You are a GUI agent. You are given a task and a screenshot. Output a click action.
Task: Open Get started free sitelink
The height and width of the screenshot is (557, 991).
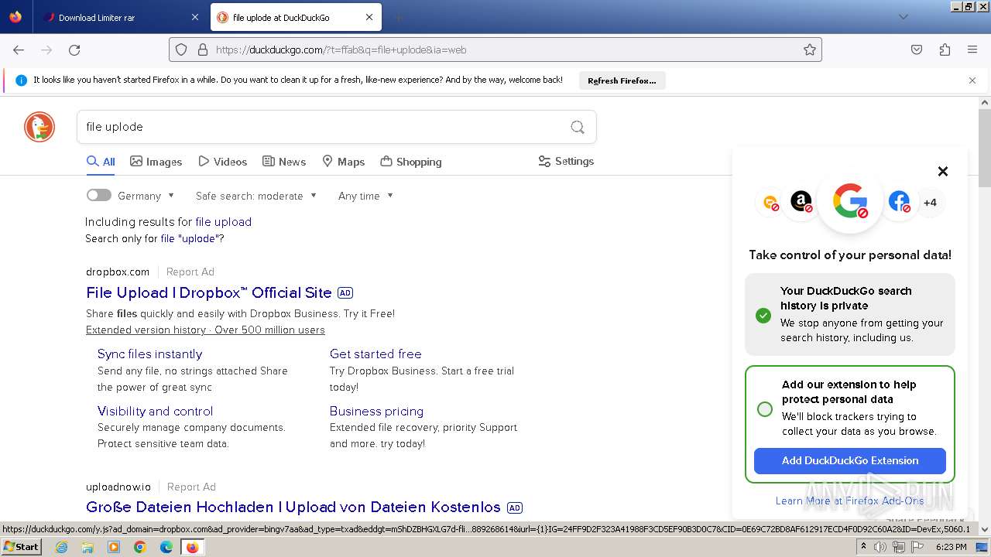(375, 354)
